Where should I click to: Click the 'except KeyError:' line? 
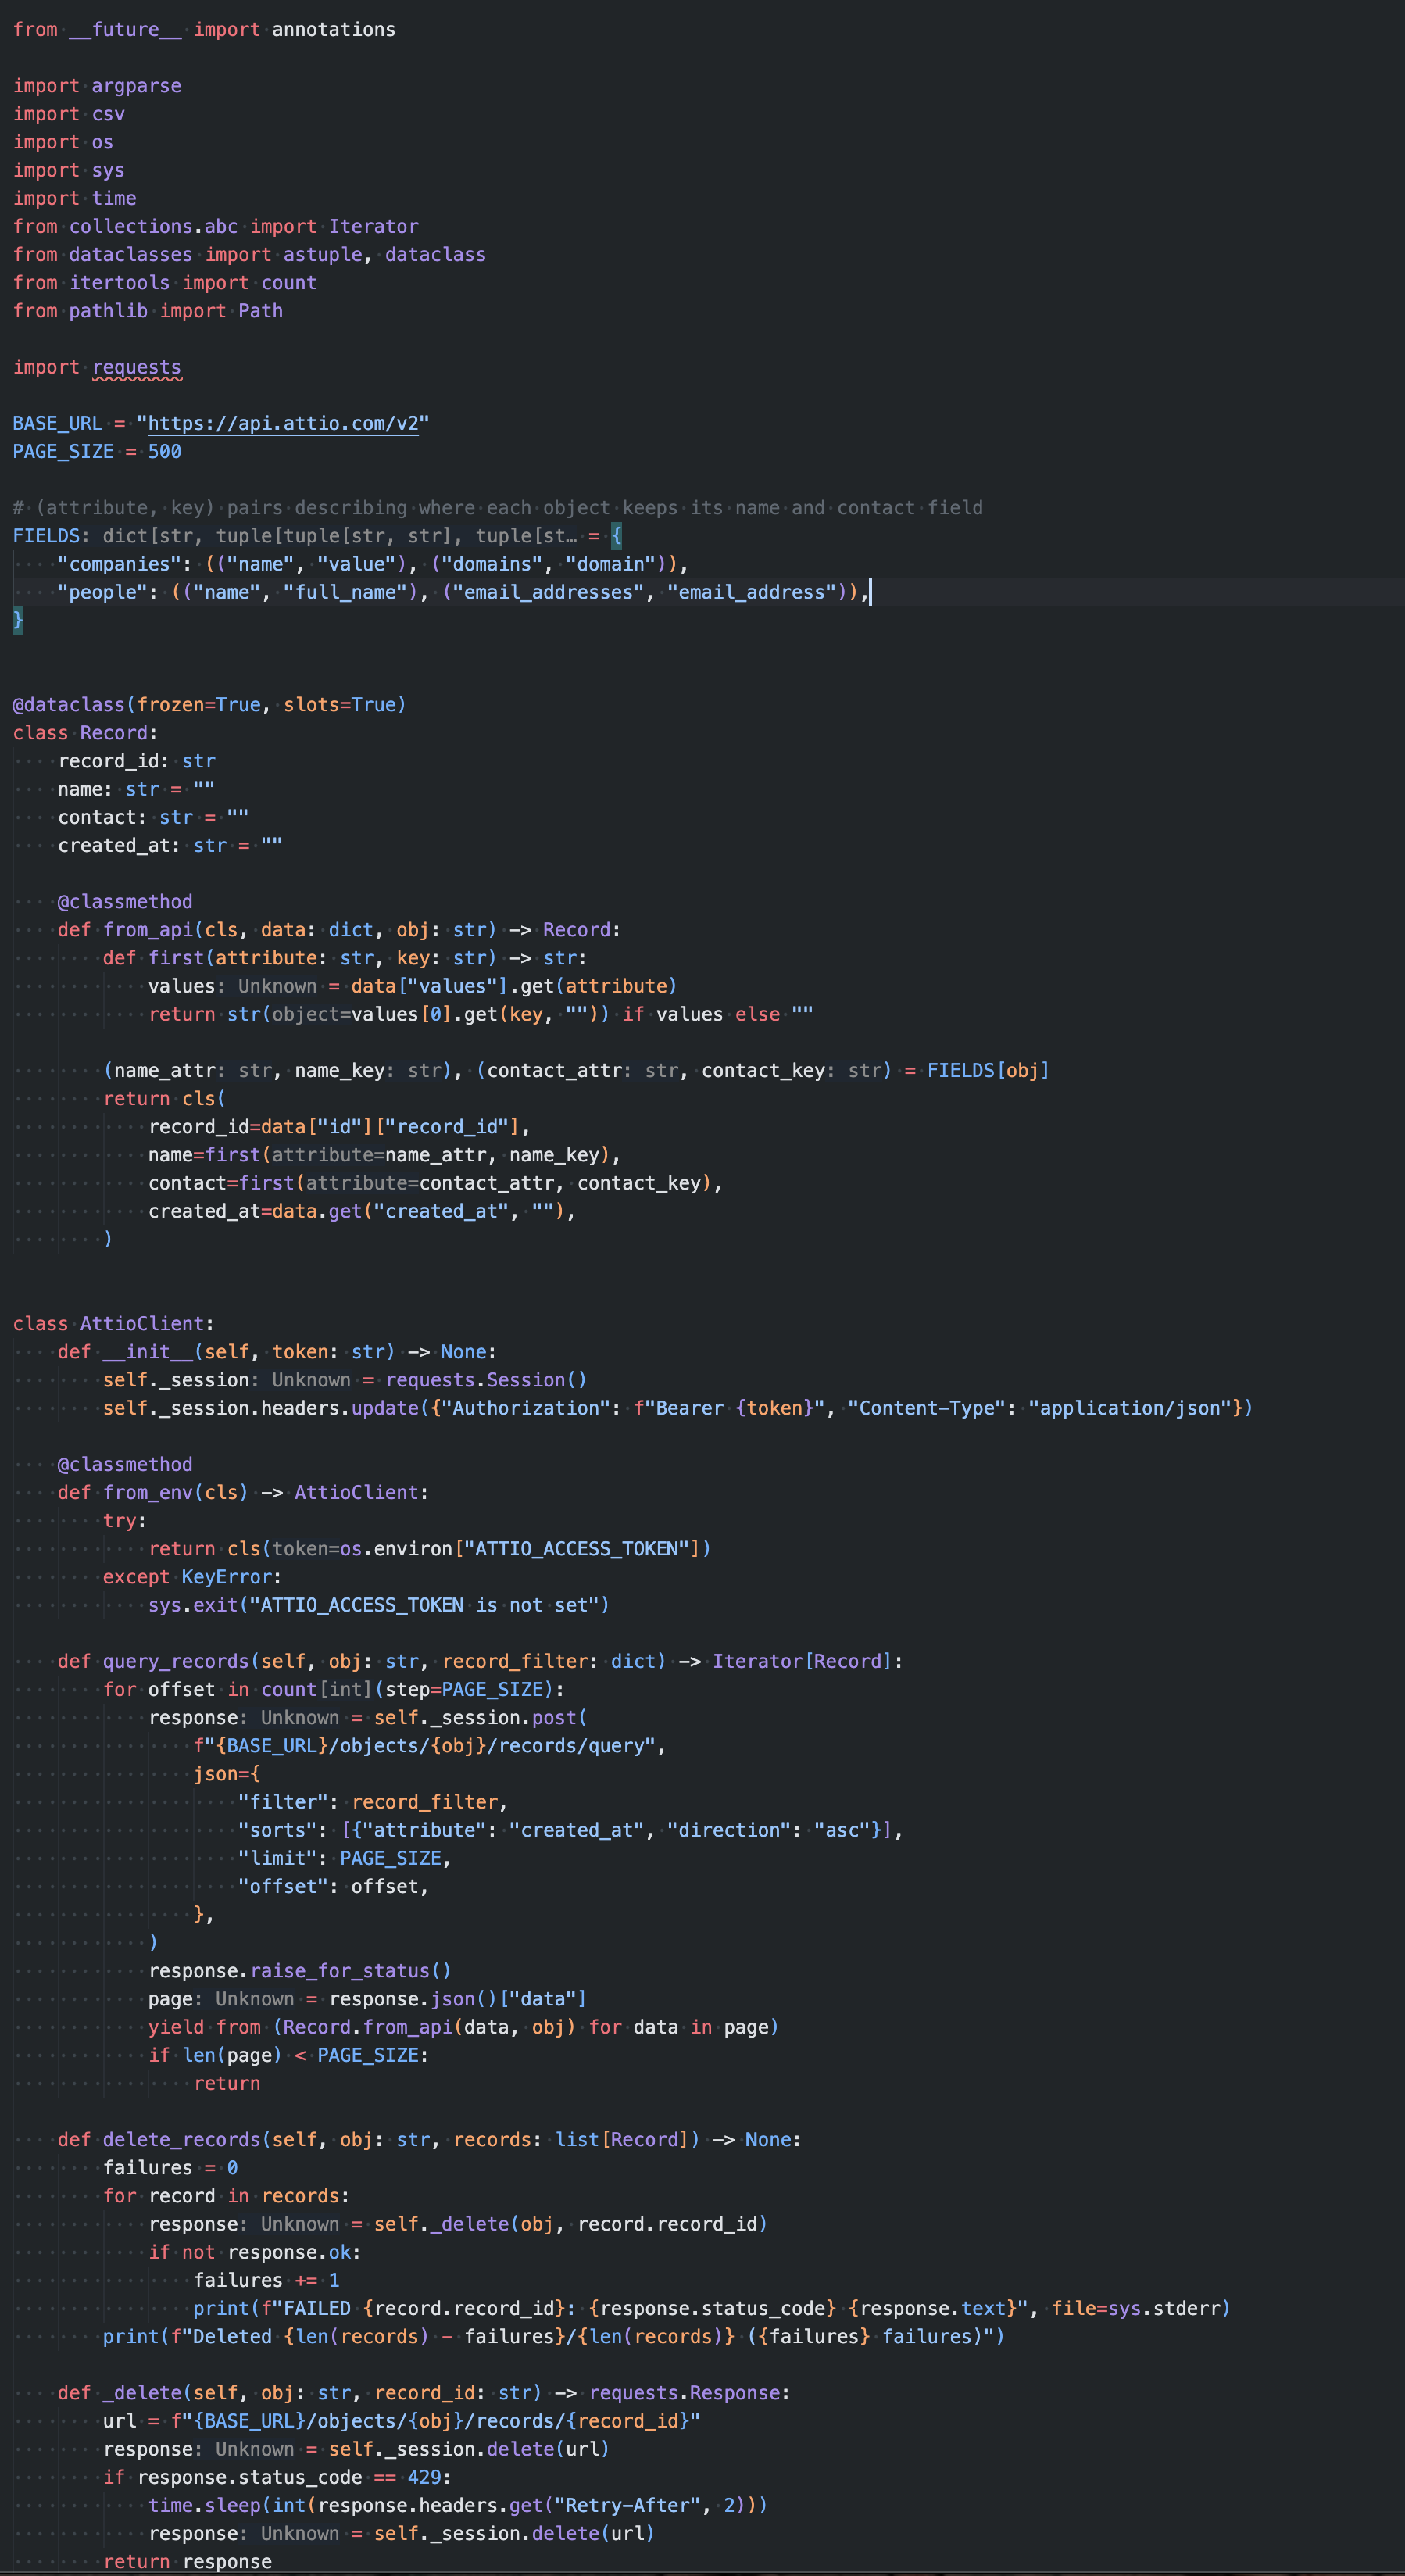(192, 1576)
